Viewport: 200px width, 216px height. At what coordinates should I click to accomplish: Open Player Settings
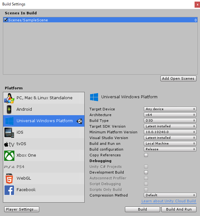22,209
